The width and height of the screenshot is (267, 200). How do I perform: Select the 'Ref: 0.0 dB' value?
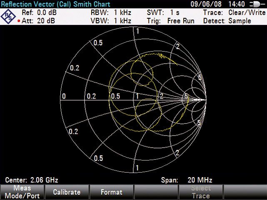coord(39,12)
